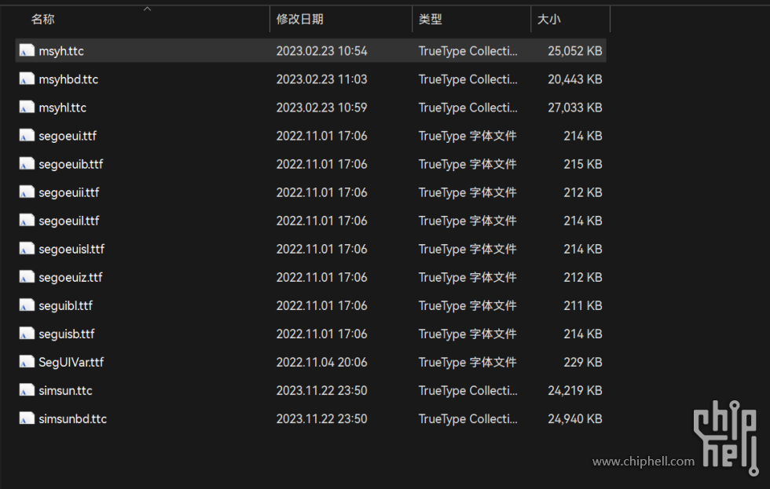Image resolution: width=770 pixels, height=489 pixels.
Task: Click the segoeui.ttf font icon
Action: pos(27,136)
